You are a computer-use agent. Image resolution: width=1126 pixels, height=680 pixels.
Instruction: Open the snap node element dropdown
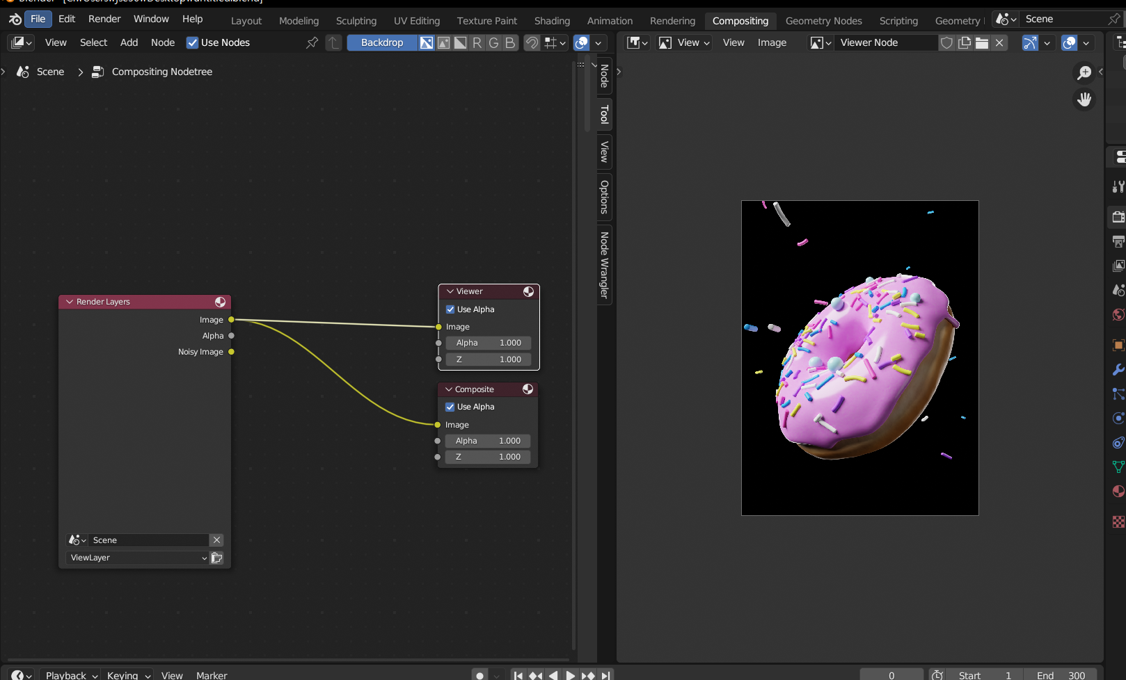click(555, 42)
